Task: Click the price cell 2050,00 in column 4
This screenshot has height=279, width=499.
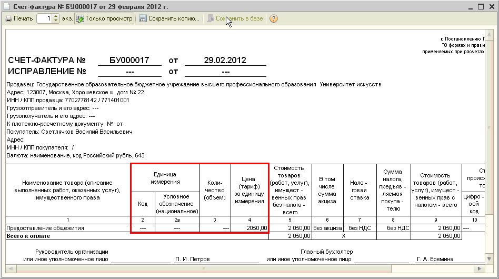Action: (249, 228)
